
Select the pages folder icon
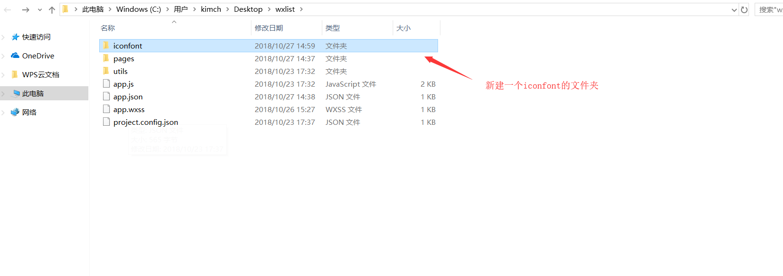pos(106,58)
